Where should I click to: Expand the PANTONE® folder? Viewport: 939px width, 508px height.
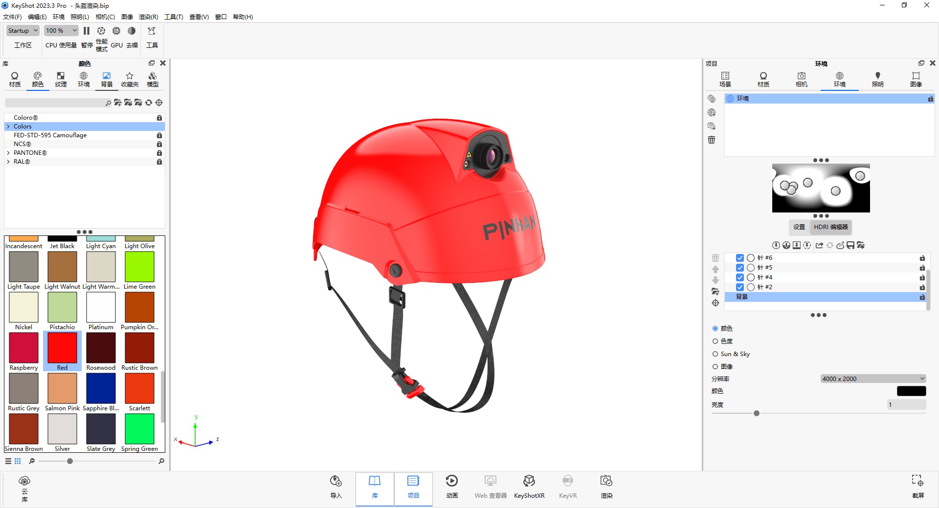[x=8, y=153]
